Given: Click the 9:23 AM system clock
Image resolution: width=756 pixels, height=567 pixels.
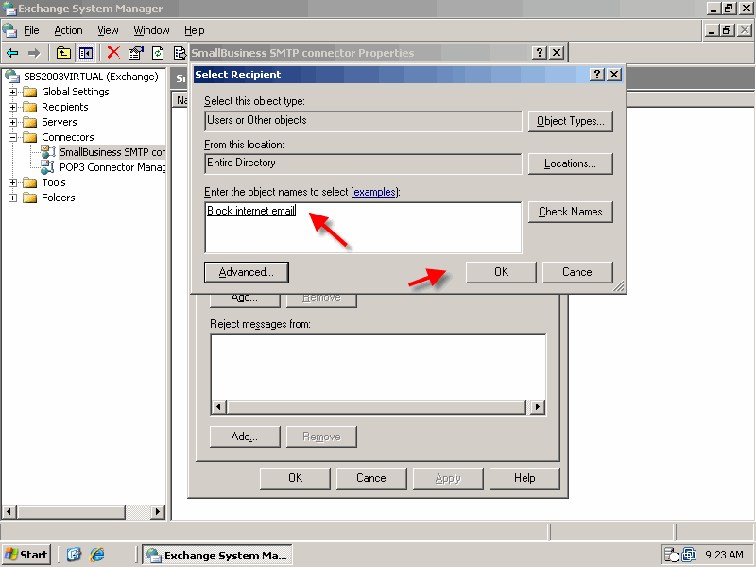Looking at the screenshot, I should (724, 555).
